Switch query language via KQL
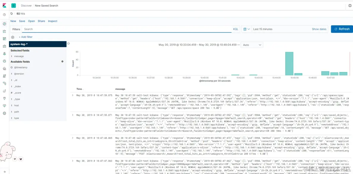 236,29
